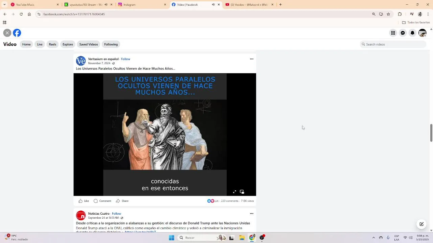This screenshot has width=433, height=243.
Task: Open the 220 comments link
Action: 230,201
